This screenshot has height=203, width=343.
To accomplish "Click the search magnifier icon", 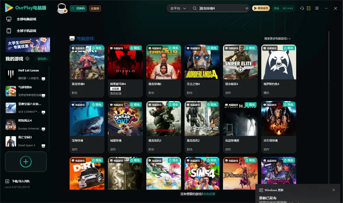I will pos(194,8).
